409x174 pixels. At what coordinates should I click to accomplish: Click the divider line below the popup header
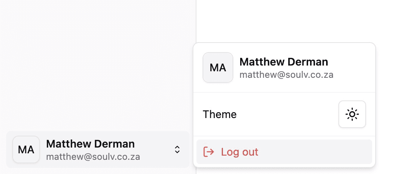point(284,92)
